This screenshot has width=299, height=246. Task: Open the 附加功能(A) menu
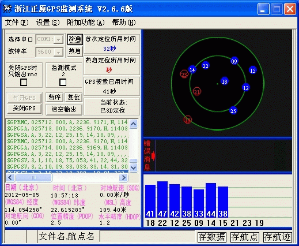(86, 23)
